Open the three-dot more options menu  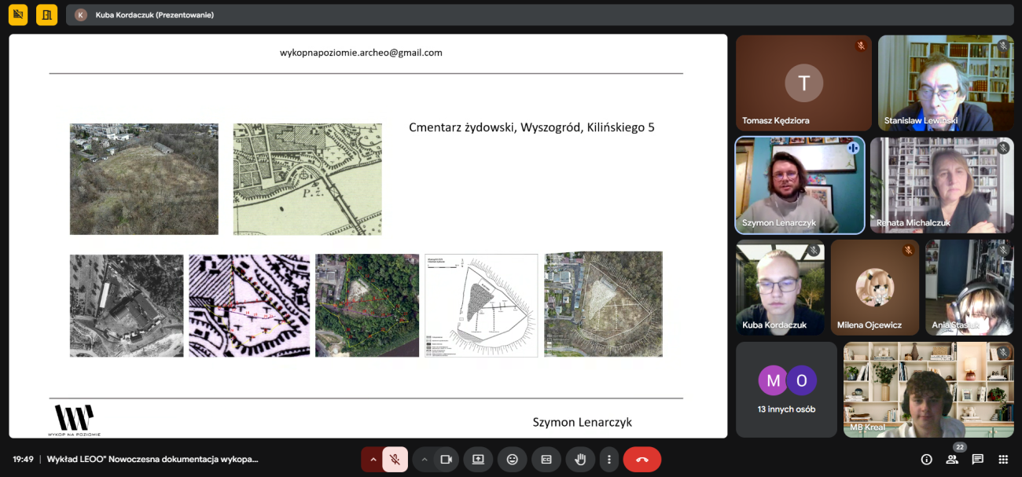[x=608, y=459]
